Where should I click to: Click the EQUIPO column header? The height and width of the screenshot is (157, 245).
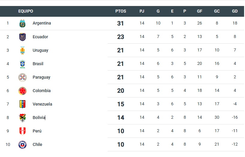(25, 11)
